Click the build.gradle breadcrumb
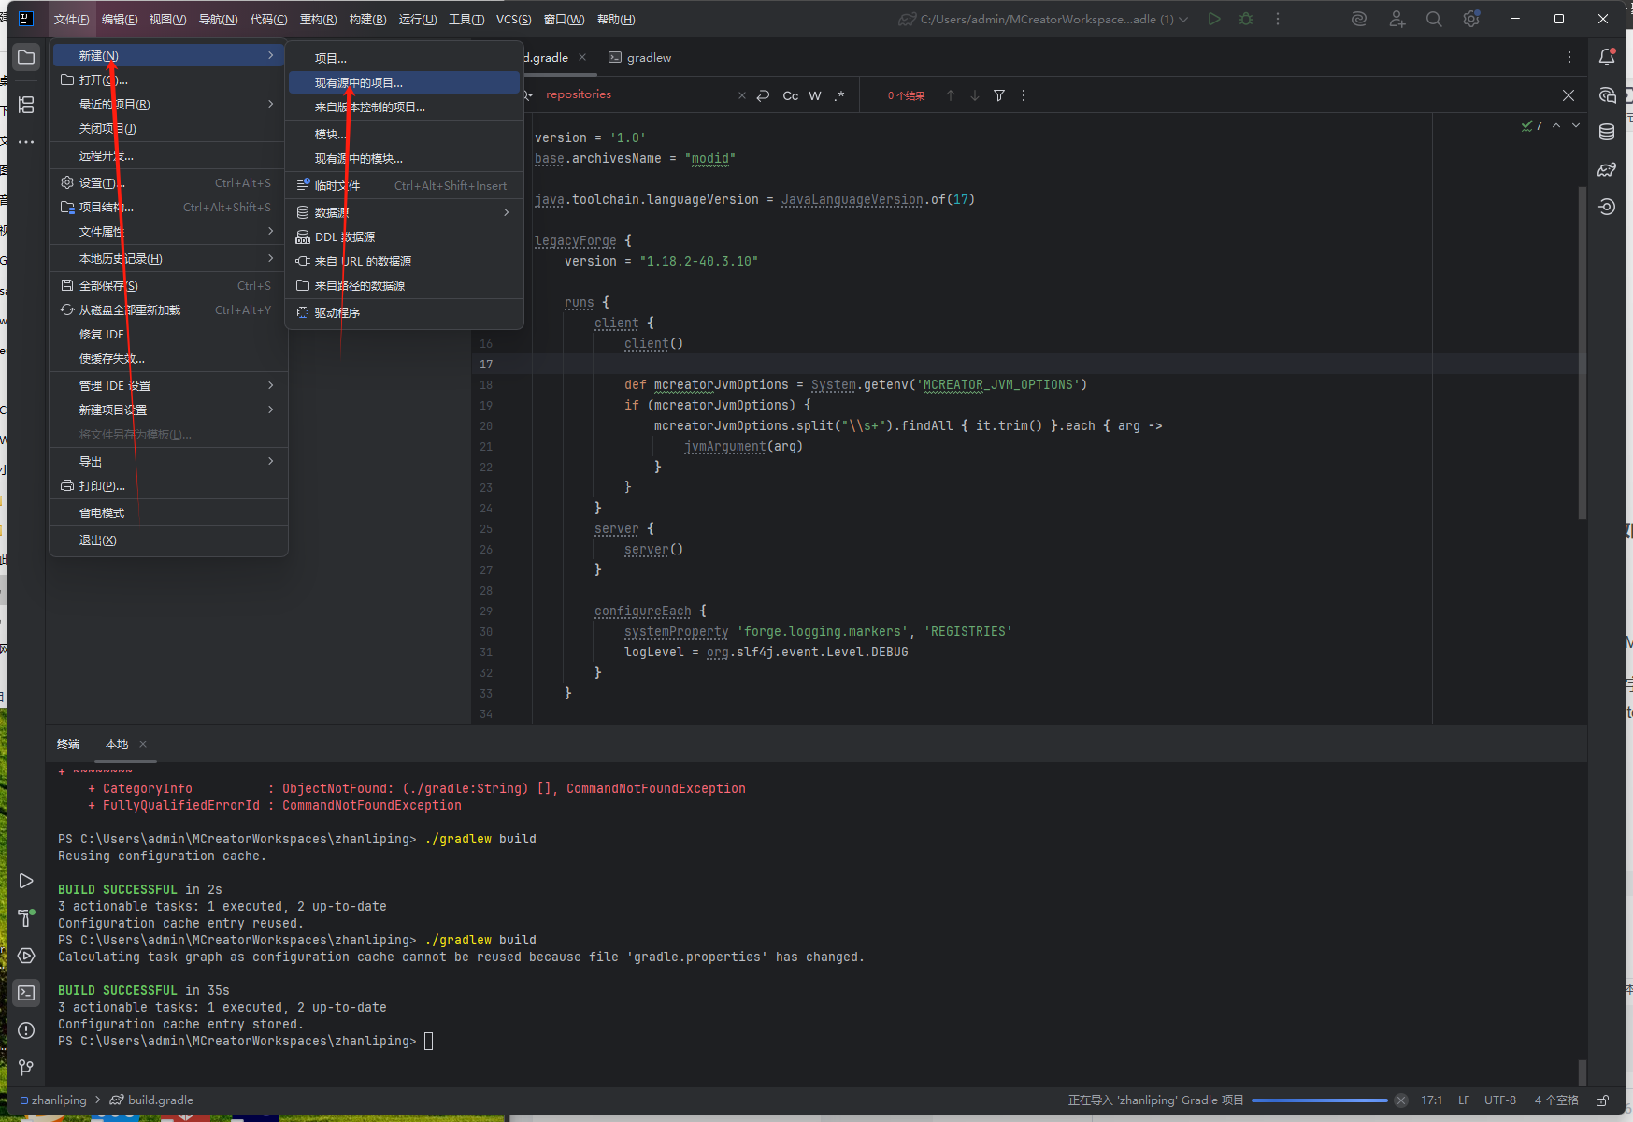Viewport: 1633px width, 1122px height. [x=160, y=1100]
